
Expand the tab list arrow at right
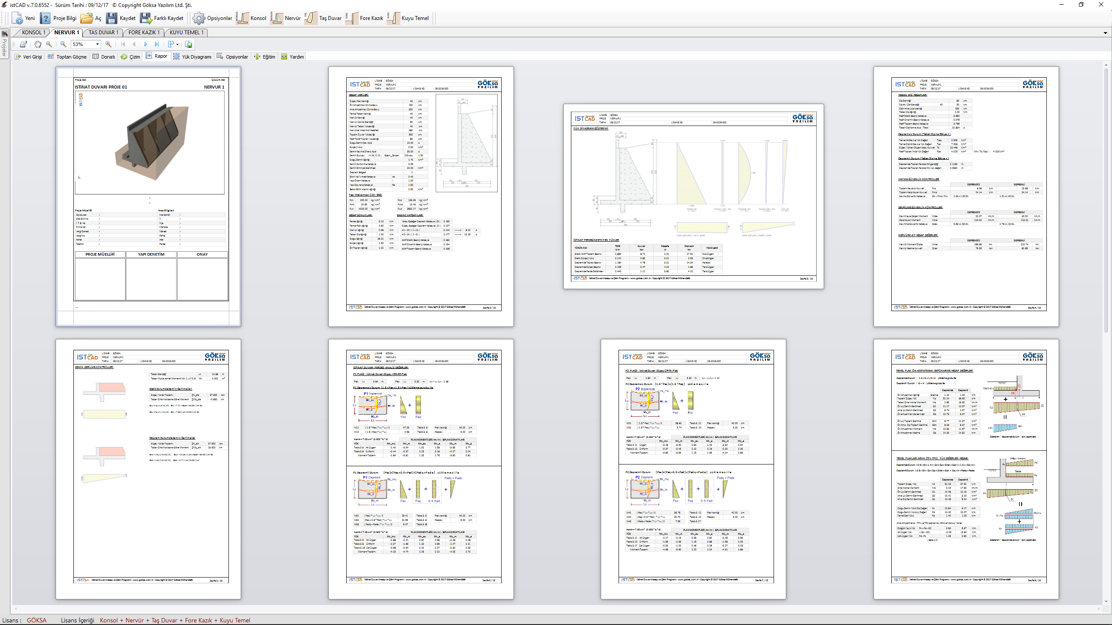click(1105, 33)
